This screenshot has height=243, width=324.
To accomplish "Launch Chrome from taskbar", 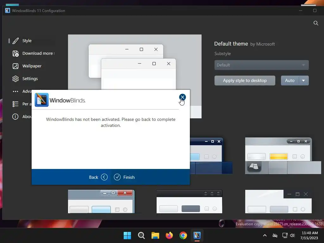I will click(x=183, y=235).
